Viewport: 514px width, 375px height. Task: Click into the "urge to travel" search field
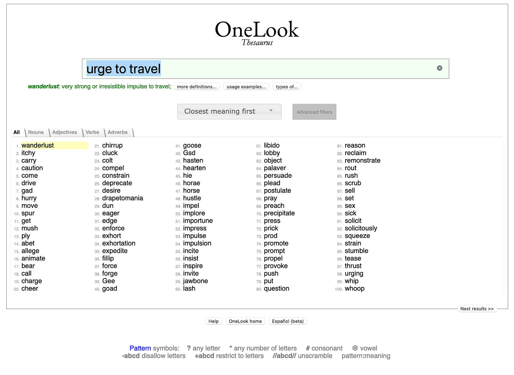tap(265, 69)
